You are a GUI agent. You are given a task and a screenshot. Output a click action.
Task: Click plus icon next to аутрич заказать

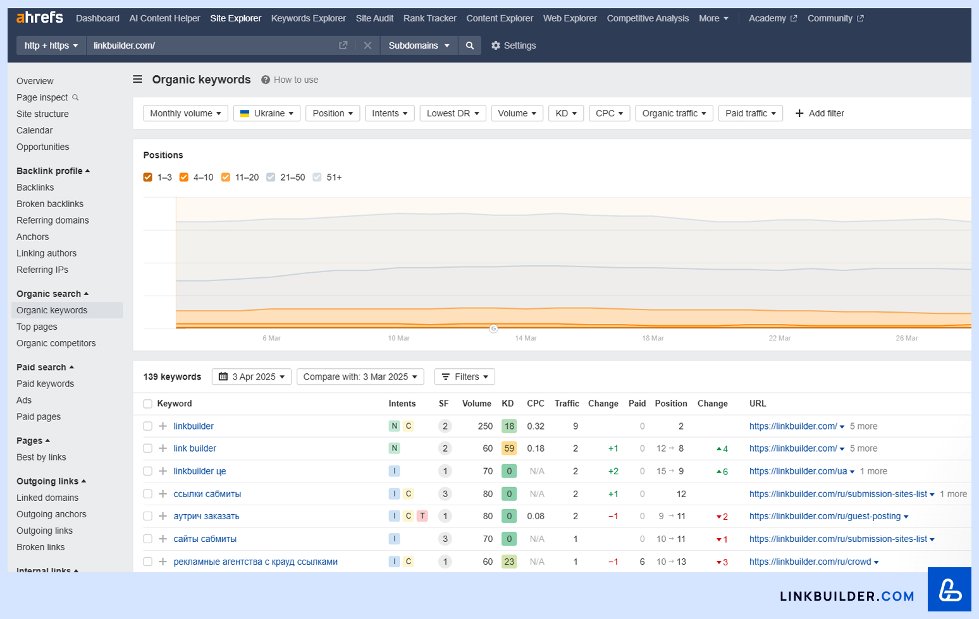(163, 516)
